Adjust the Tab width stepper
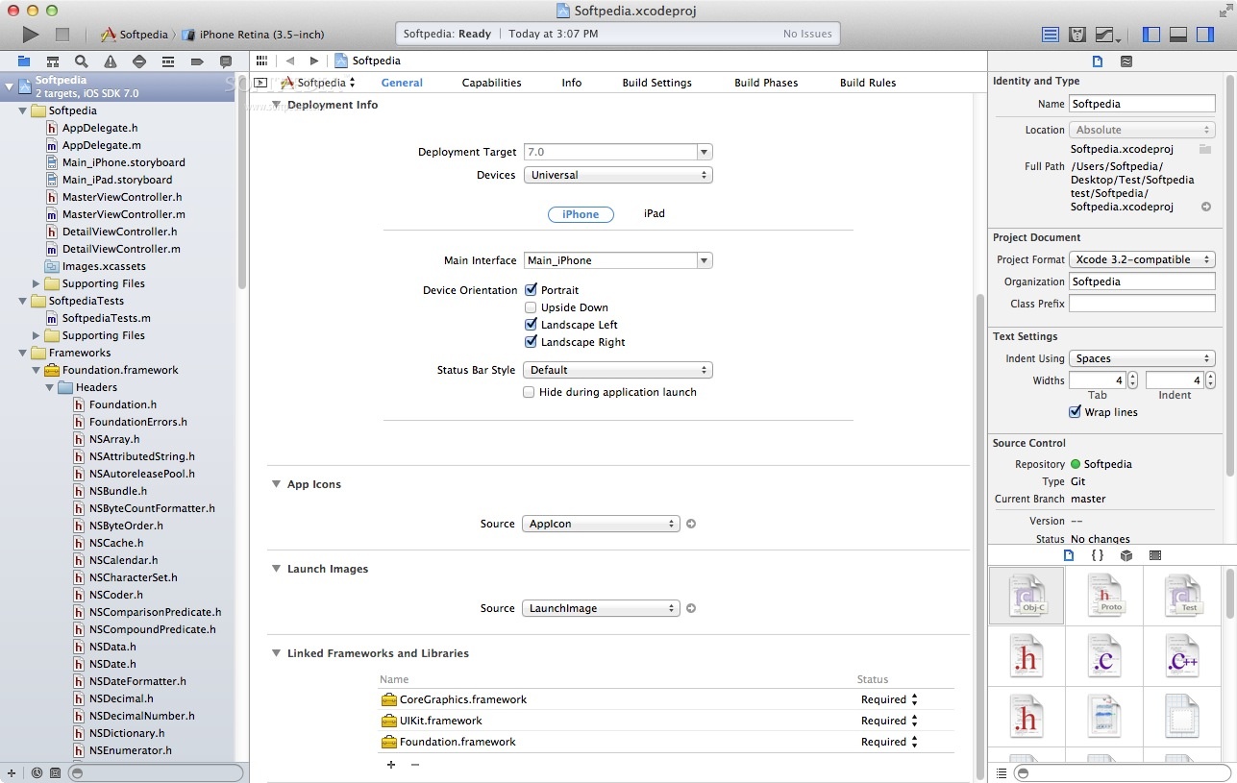The height and width of the screenshot is (783, 1237). pos(1132,380)
